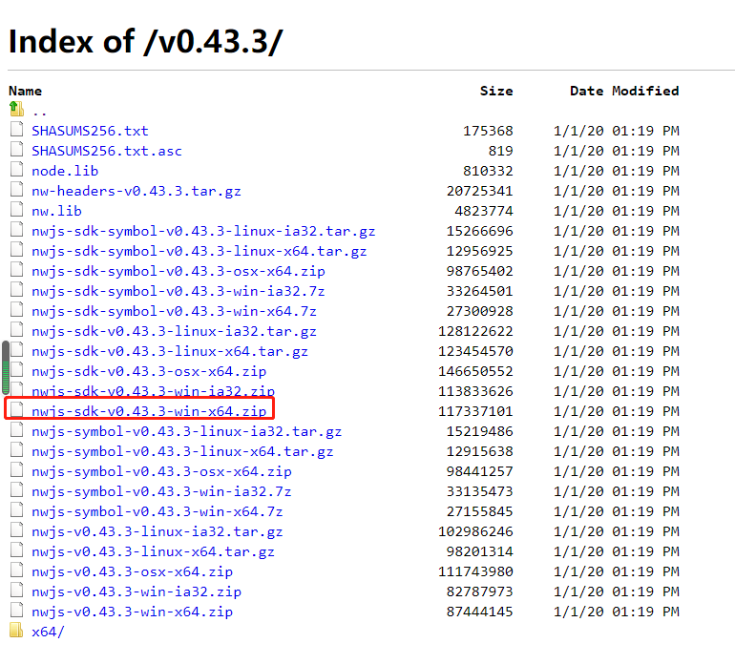Click the file icon next to SHASUMS256.txt.asc
This screenshot has width=735, height=664.
(x=17, y=149)
